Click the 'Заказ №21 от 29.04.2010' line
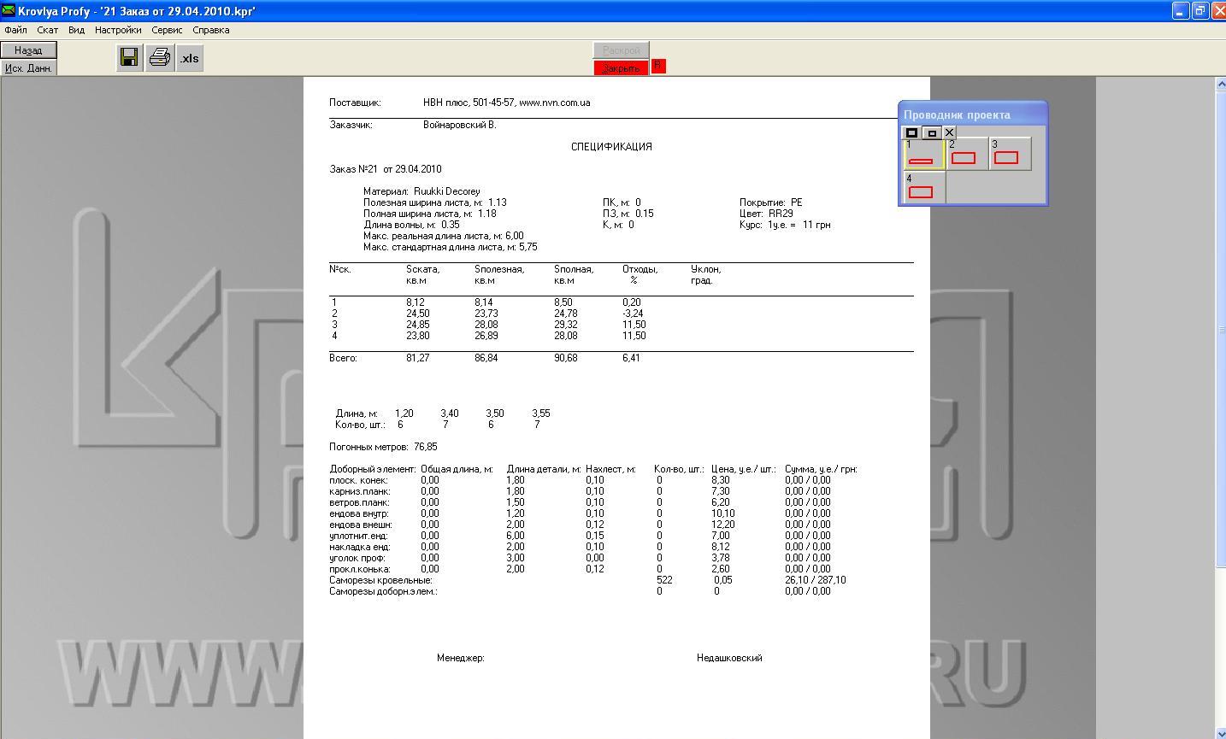1226x739 pixels. (x=386, y=169)
